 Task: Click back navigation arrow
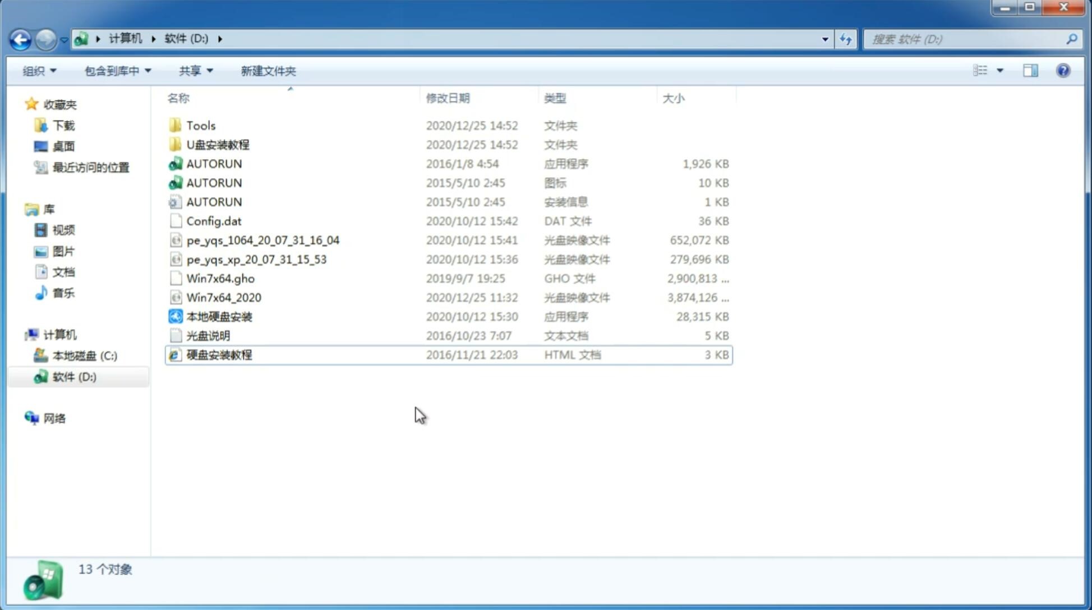pyautogui.click(x=20, y=38)
